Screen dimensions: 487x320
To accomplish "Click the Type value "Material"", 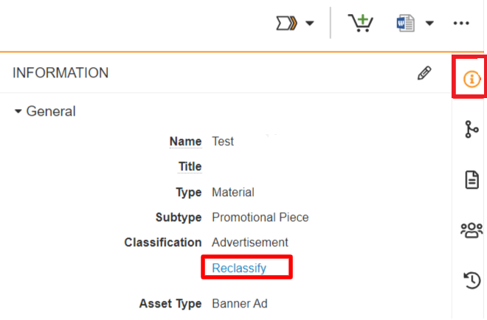I will [233, 192].
